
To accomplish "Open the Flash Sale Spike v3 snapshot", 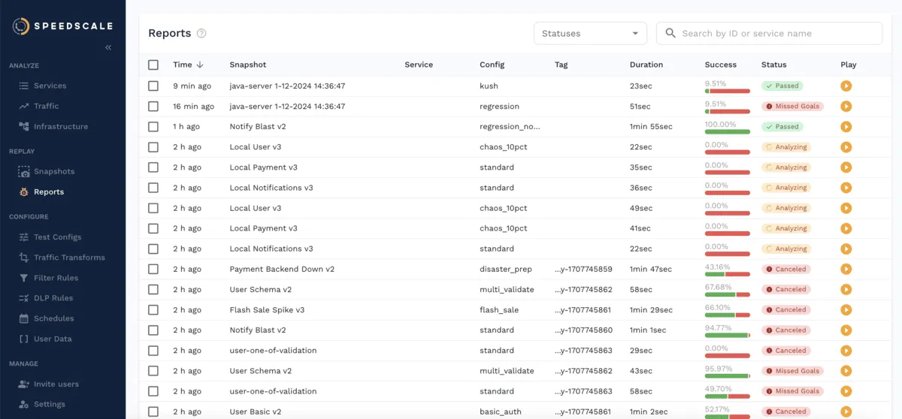I will pyautogui.click(x=267, y=309).
